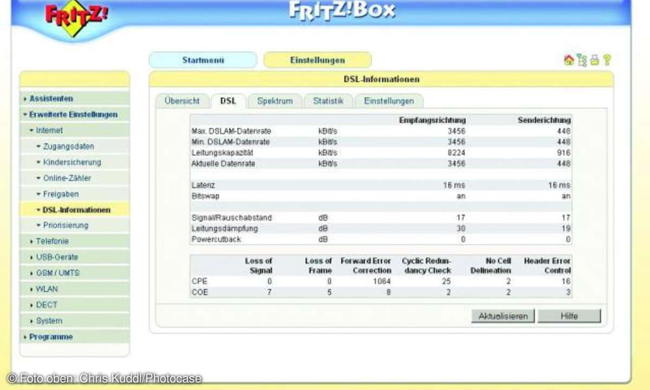Click the Senderichtung column header

point(544,120)
